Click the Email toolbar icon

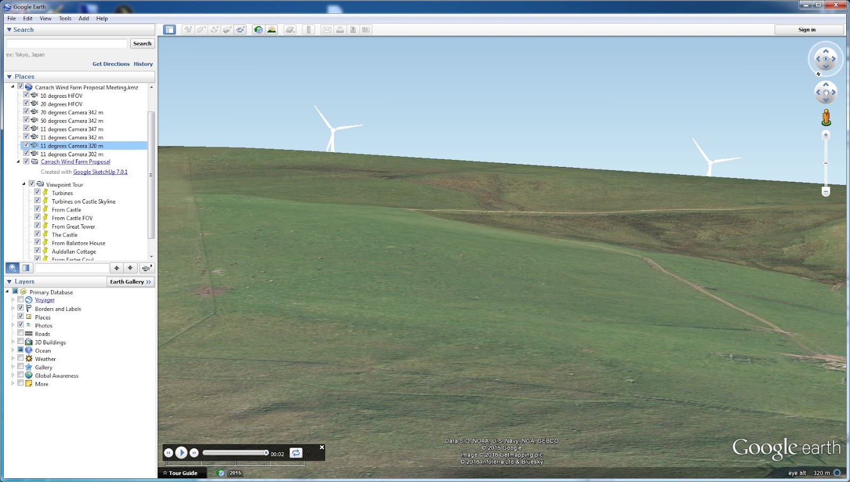click(327, 30)
